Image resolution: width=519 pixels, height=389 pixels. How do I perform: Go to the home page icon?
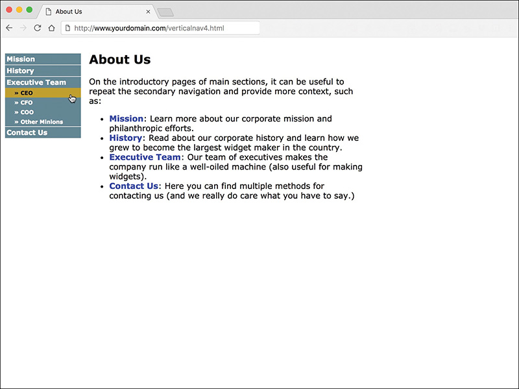(x=51, y=28)
